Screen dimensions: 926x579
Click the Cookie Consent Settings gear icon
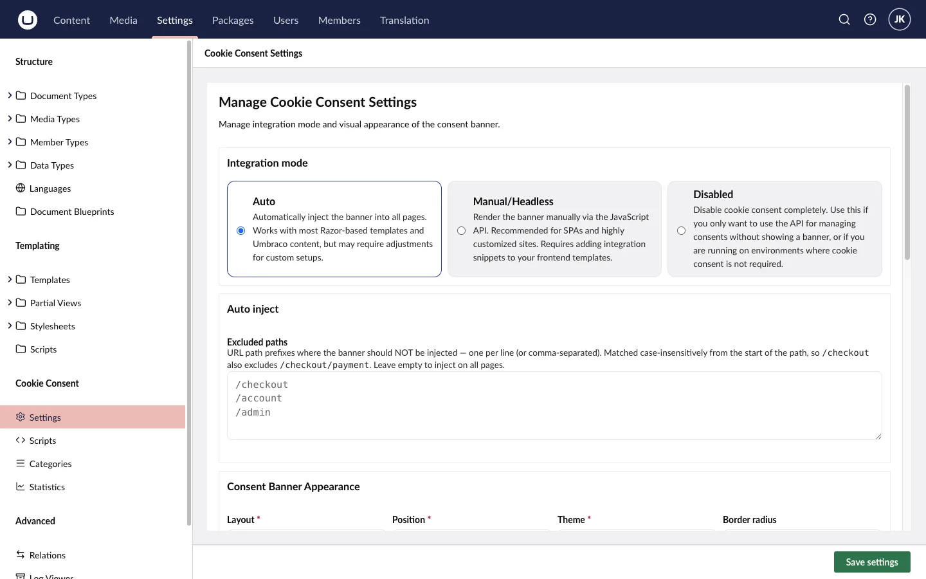[21, 418]
